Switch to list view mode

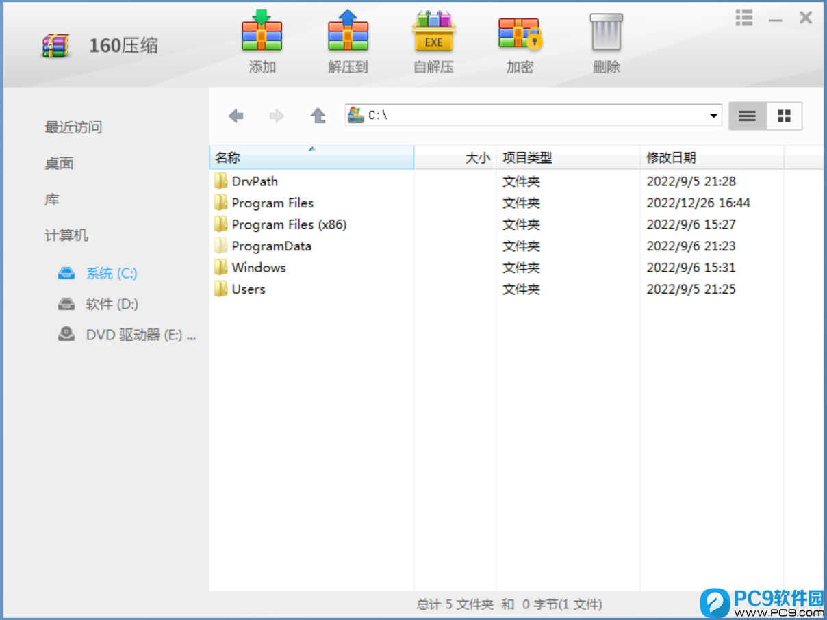point(747,116)
